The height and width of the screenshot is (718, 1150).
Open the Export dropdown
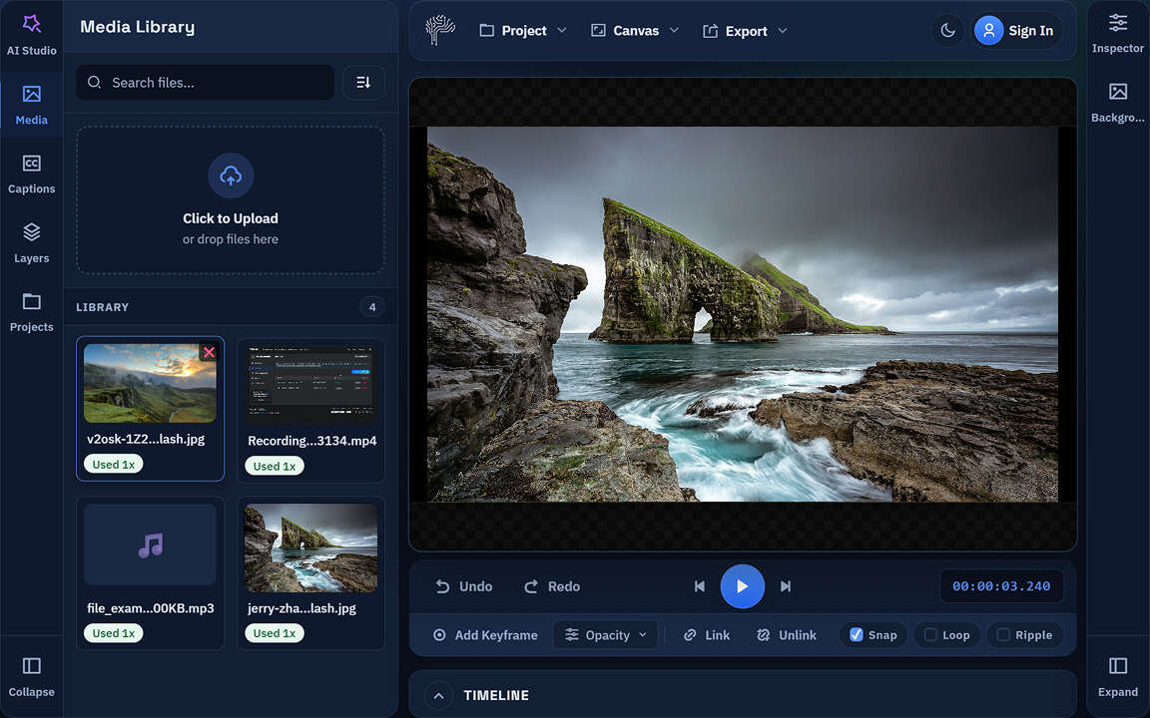[745, 30]
